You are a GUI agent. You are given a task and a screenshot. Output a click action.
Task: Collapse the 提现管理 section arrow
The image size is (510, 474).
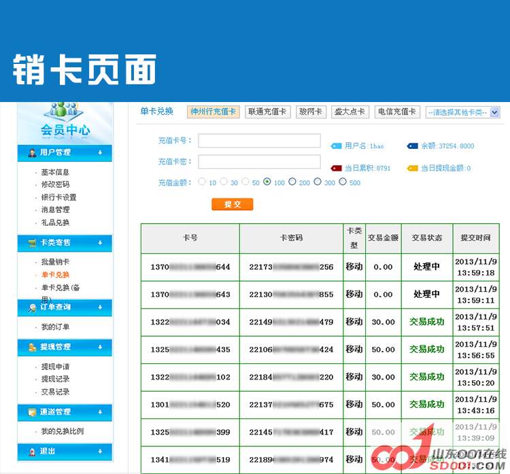(x=100, y=348)
